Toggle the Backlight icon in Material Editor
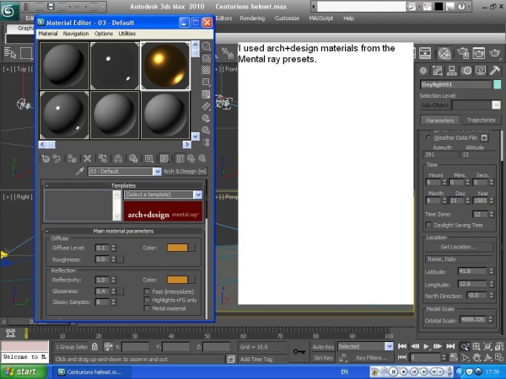 pos(206,58)
